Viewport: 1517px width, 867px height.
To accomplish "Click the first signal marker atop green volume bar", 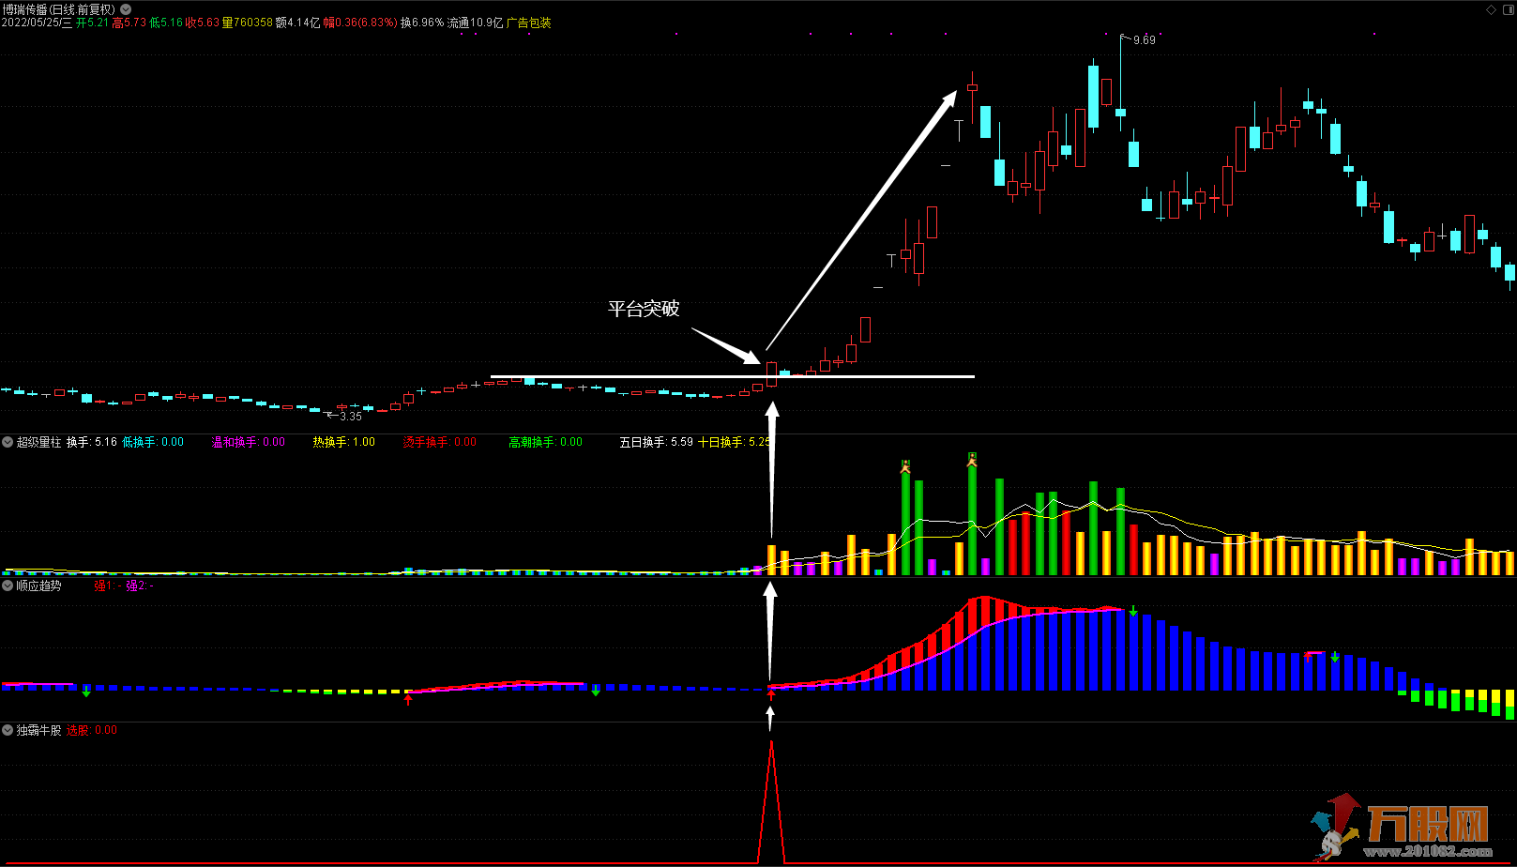I will click(905, 465).
